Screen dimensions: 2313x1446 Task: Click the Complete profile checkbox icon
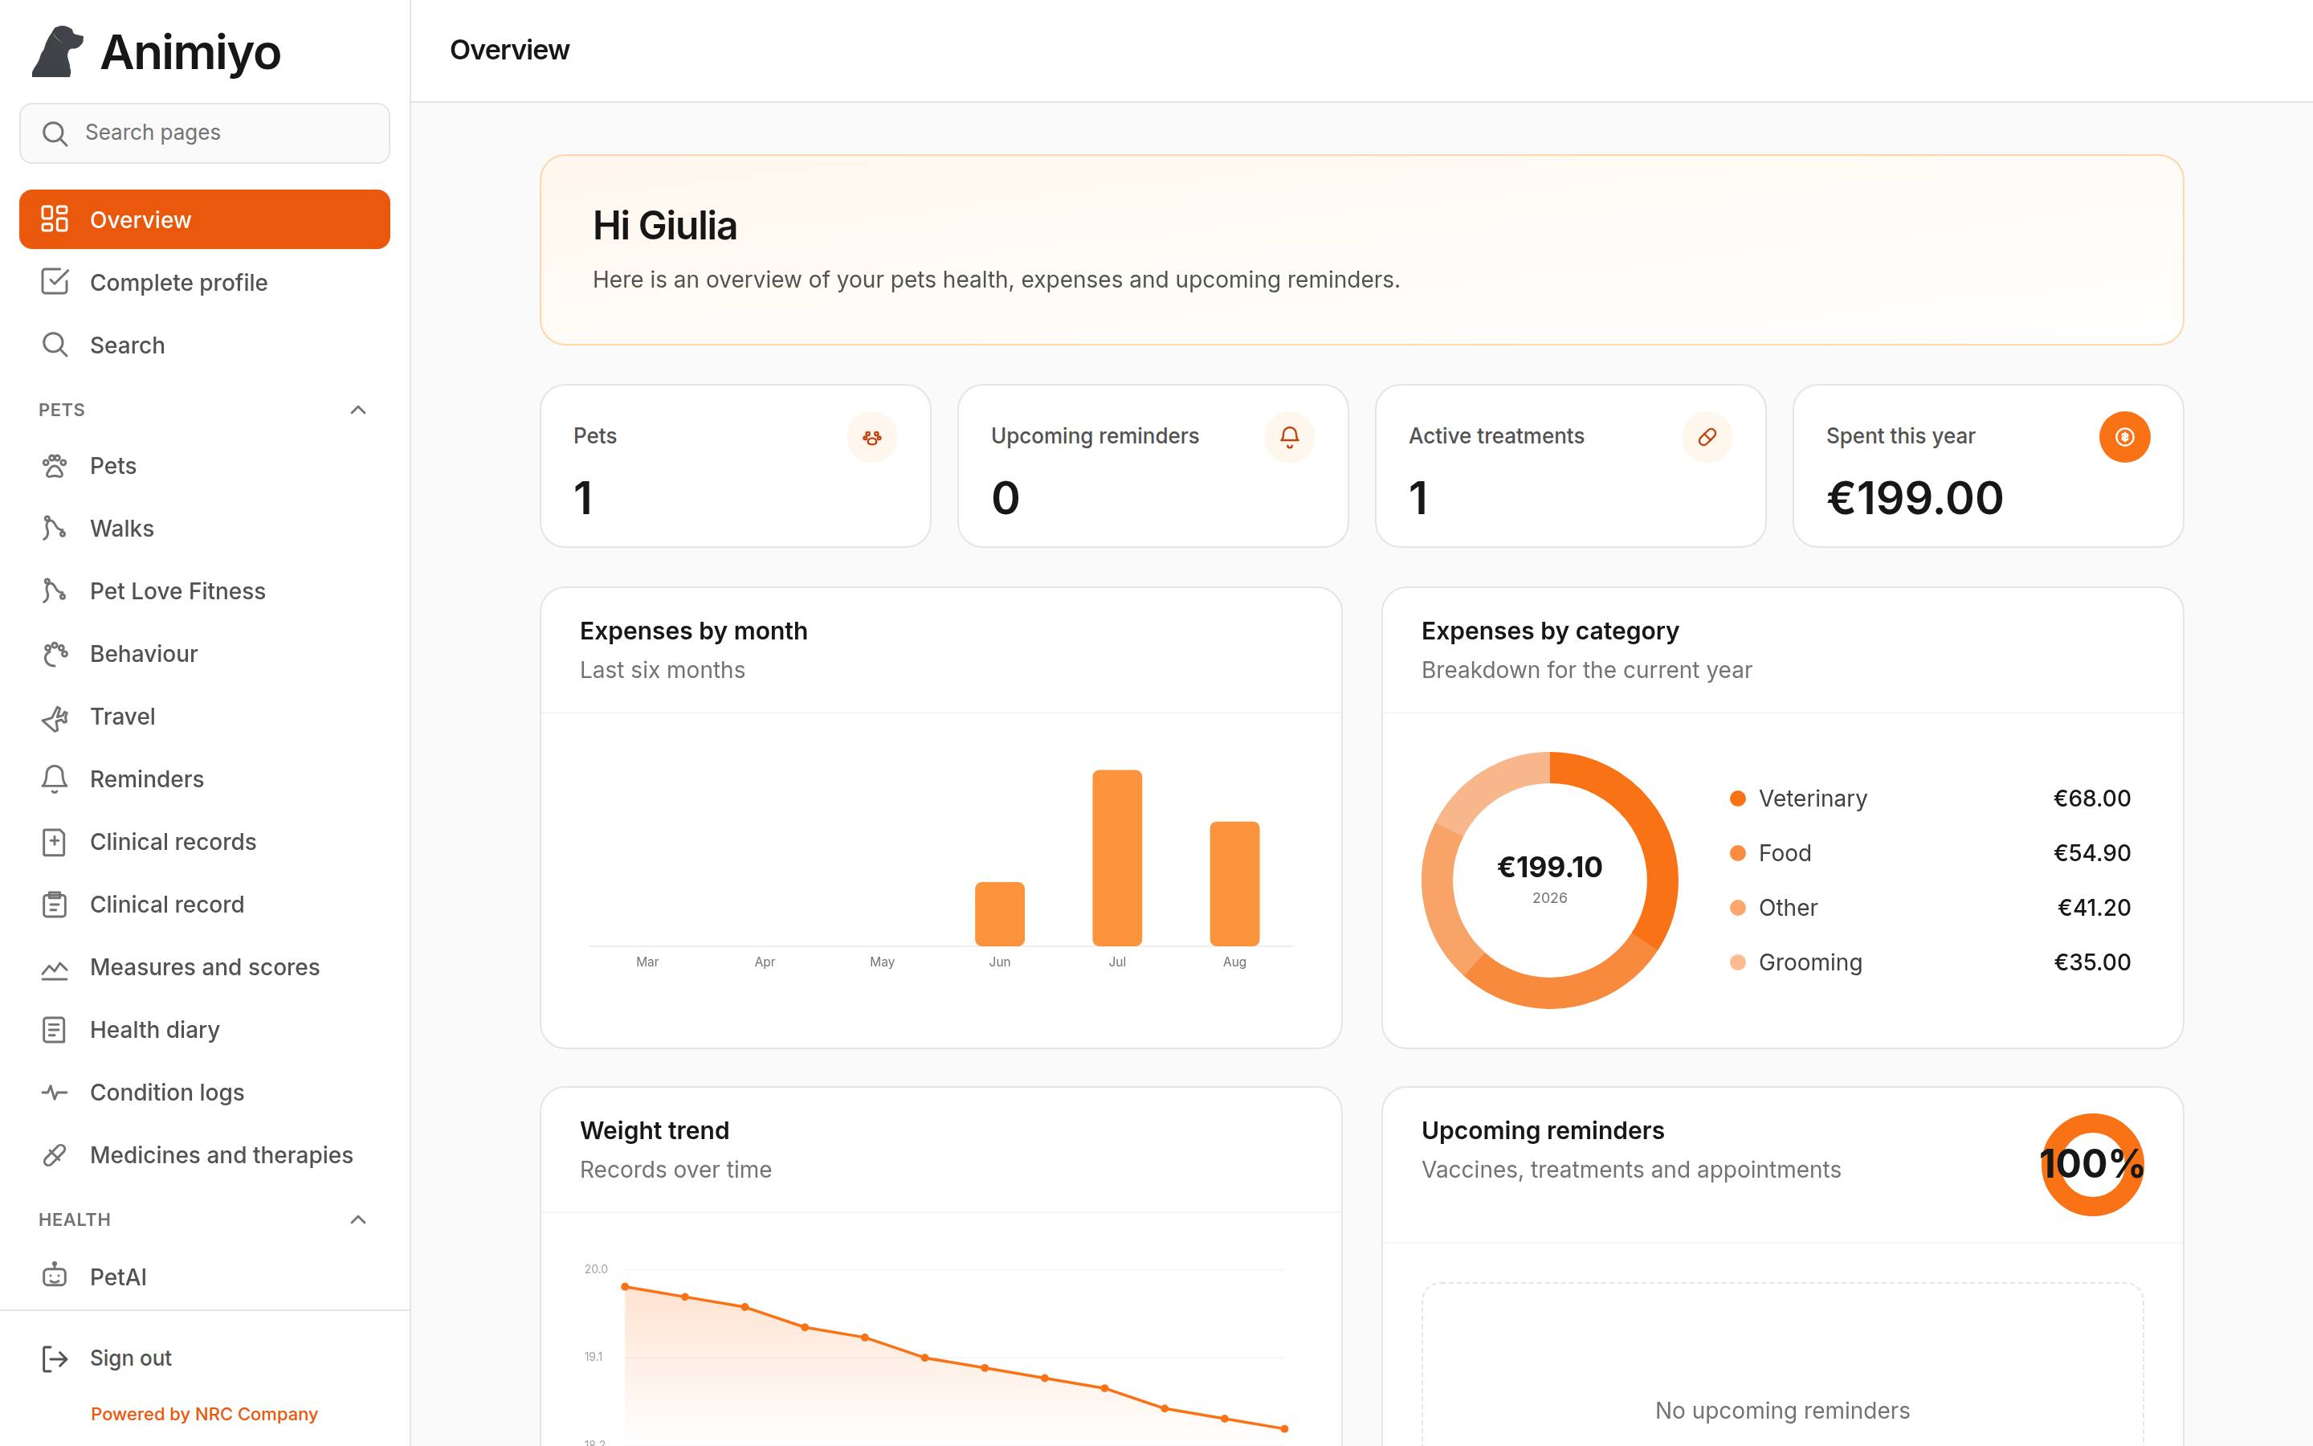pos(55,282)
